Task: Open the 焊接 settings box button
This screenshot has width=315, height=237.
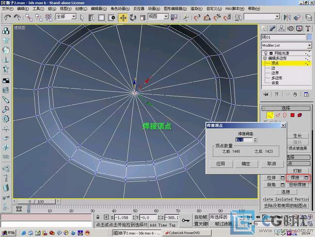Action: click(x=306, y=178)
